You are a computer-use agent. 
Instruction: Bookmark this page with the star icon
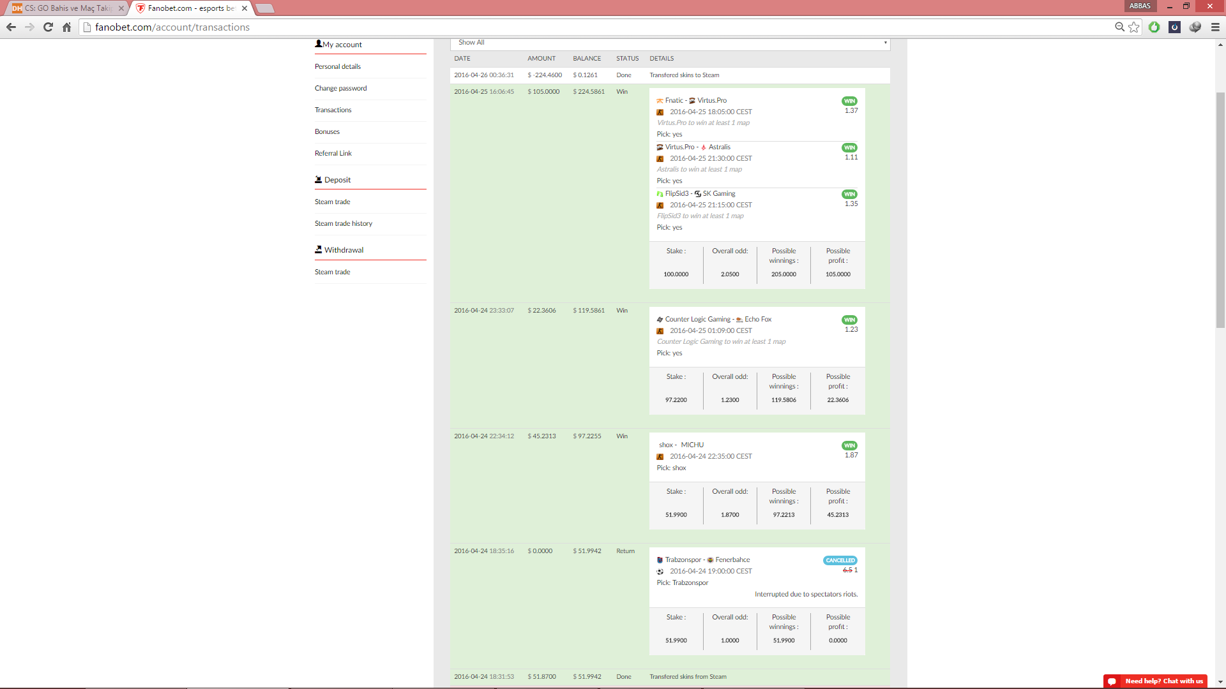click(1134, 27)
